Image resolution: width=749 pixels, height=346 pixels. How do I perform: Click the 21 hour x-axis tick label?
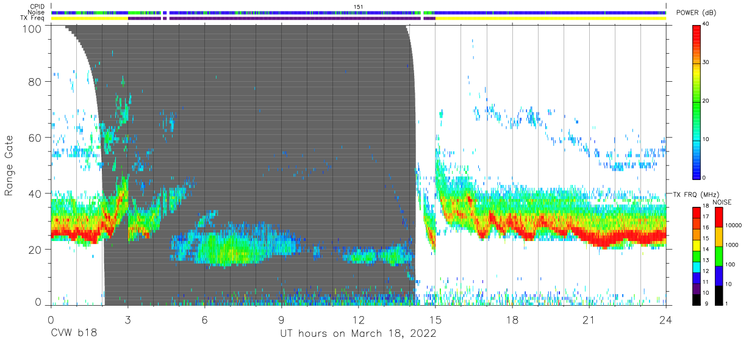tap(589, 320)
